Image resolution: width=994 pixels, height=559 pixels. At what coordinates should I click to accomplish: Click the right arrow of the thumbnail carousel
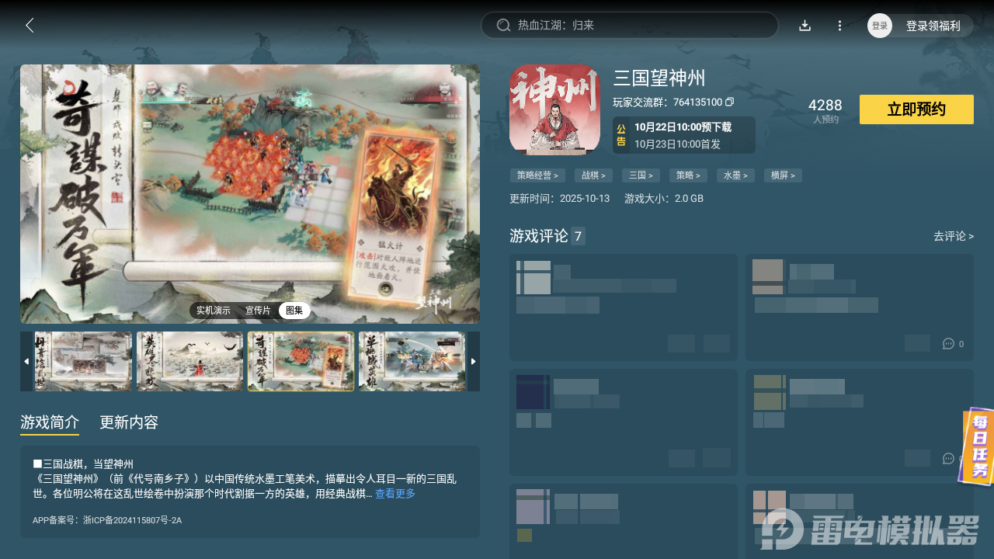coord(474,361)
